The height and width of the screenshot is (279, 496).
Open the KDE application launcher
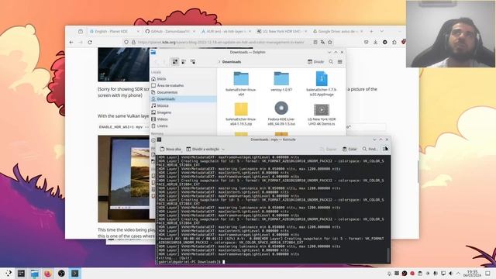pos(9,273)
